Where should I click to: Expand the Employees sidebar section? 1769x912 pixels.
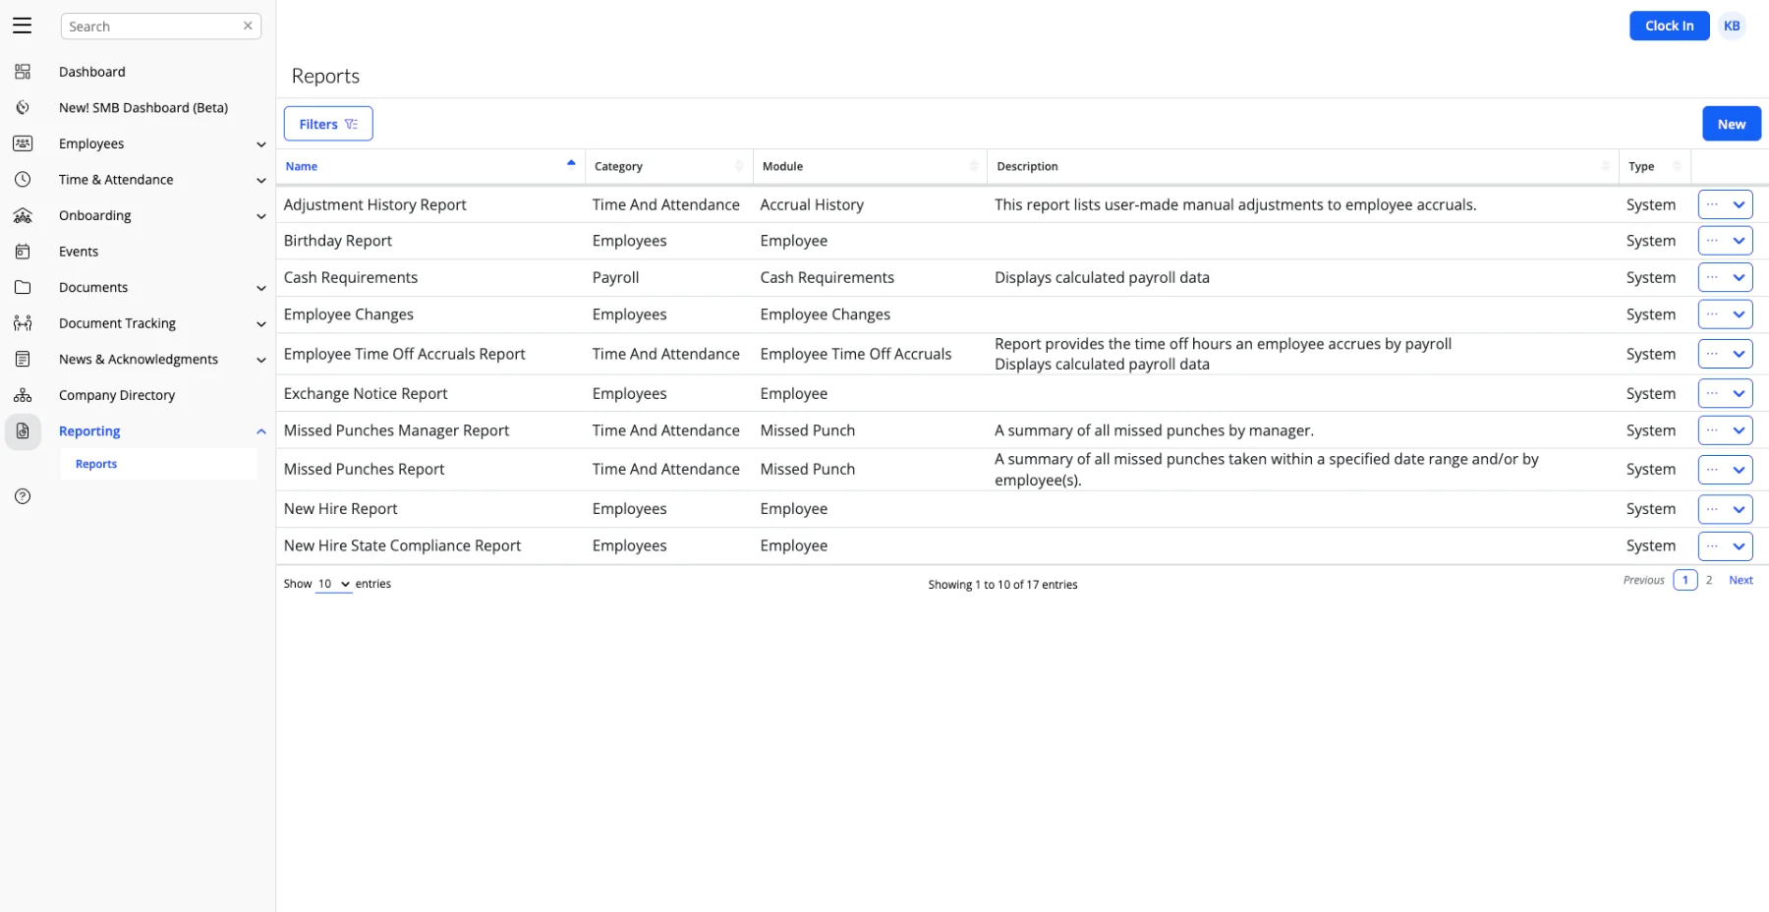260,144
